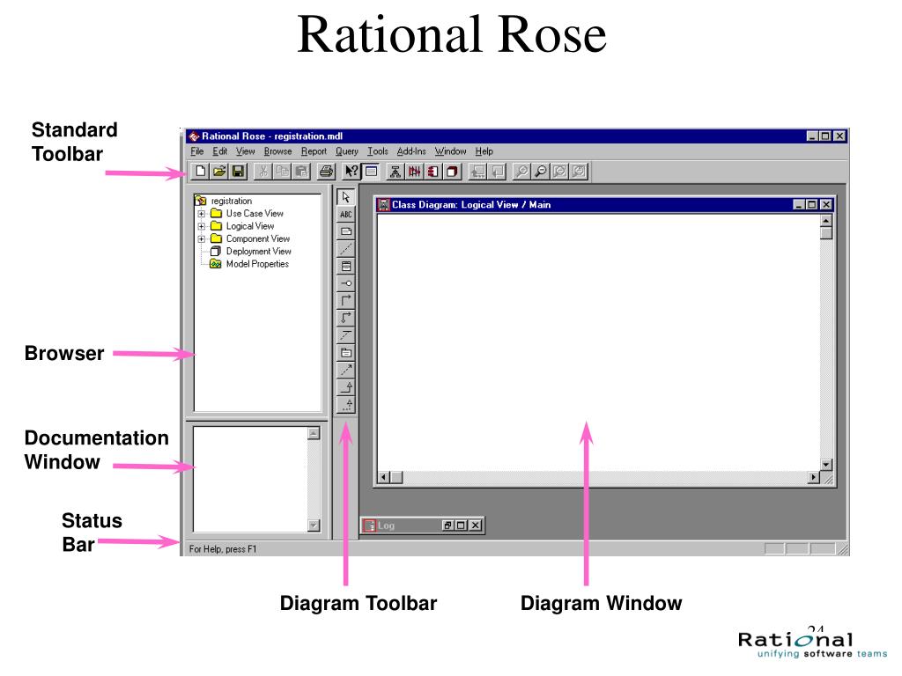Expand the Logical View plus box
Screen dimensions: 902x676
point(202,226)
